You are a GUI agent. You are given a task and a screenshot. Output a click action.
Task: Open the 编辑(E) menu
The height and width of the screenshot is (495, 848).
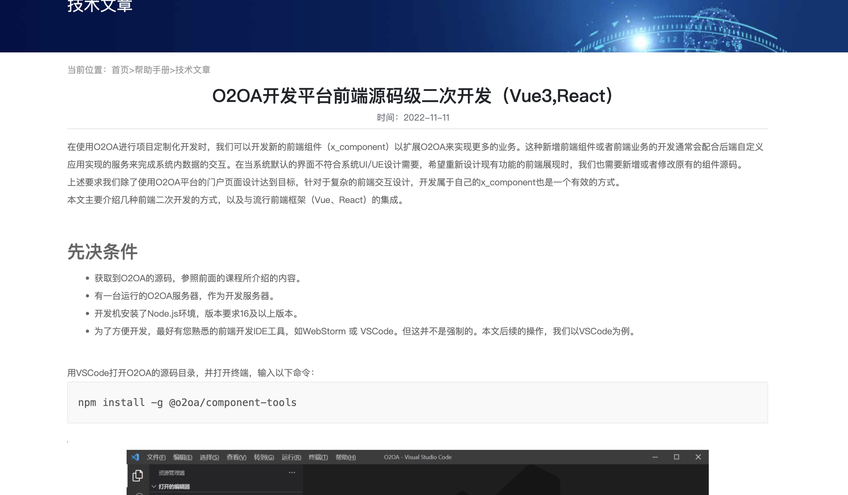182,457
